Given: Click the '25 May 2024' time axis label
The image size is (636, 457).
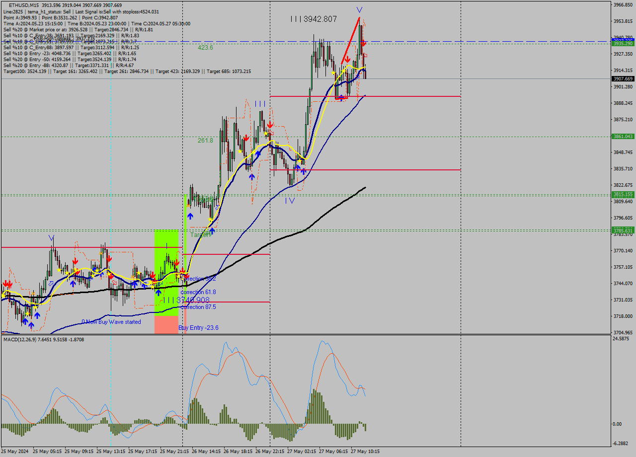Looking at the screenshot, I should [x=15, y=452].
